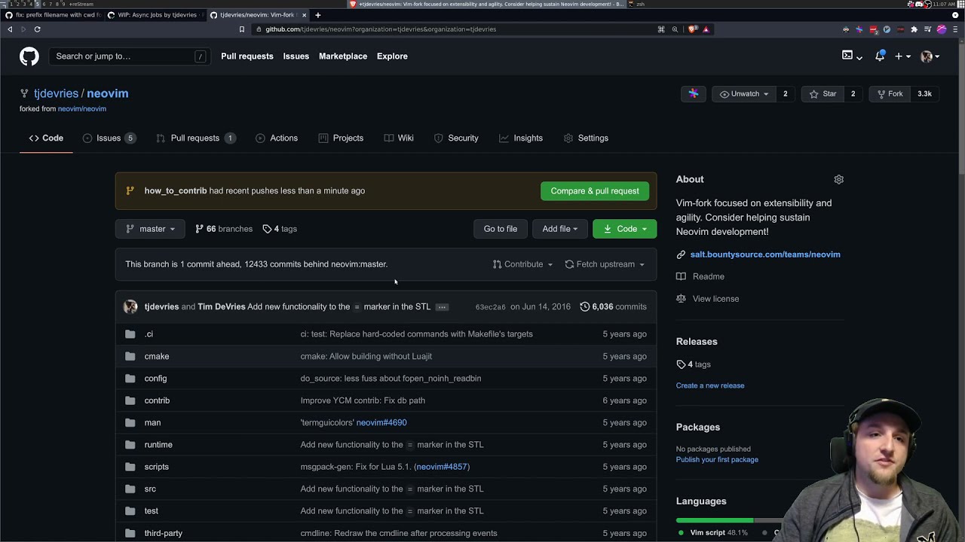Expand the Add file dropdown
Screen dimensions: 965x542
(559, 229)
